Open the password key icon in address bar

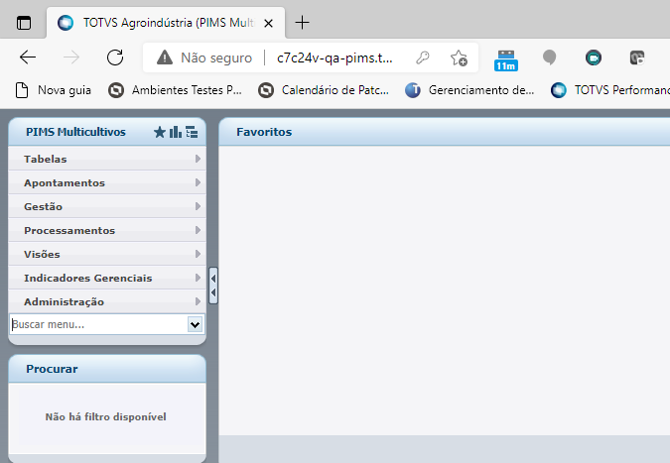(423, 58)
